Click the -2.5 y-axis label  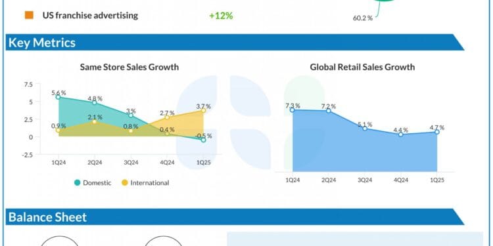(x=27, y=154)
